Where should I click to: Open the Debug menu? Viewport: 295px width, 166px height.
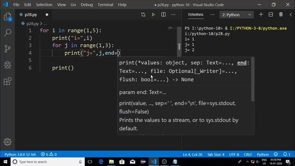(x=87, y=5)
